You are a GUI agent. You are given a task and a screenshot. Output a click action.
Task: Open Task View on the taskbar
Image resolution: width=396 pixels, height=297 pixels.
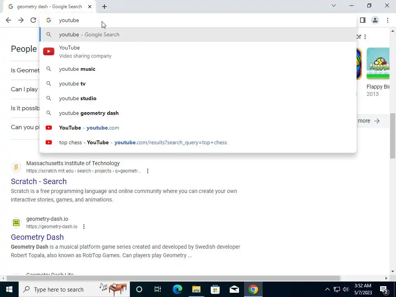click(158, 289)
